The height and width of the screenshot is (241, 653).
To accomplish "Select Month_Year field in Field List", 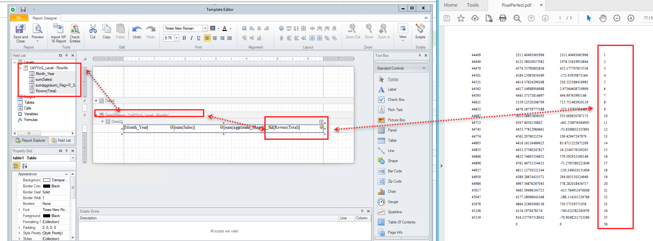I will point(45,74).
